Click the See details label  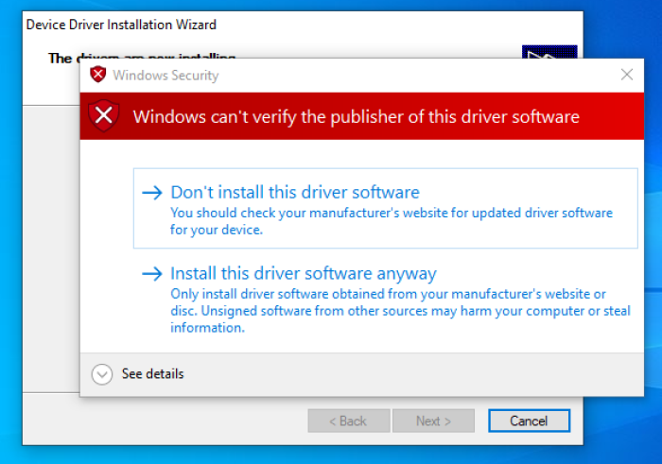(x=152, y=374)
